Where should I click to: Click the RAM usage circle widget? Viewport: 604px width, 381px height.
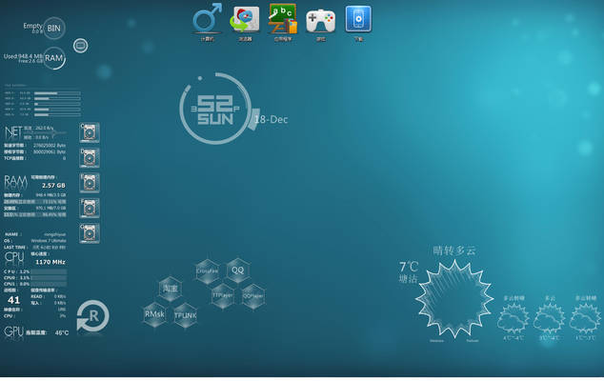tap(54, 58)
